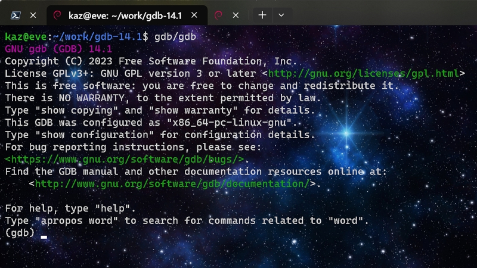Click 'For bug reporting instructions' line
477x268 pixels.
coord(133,147)
